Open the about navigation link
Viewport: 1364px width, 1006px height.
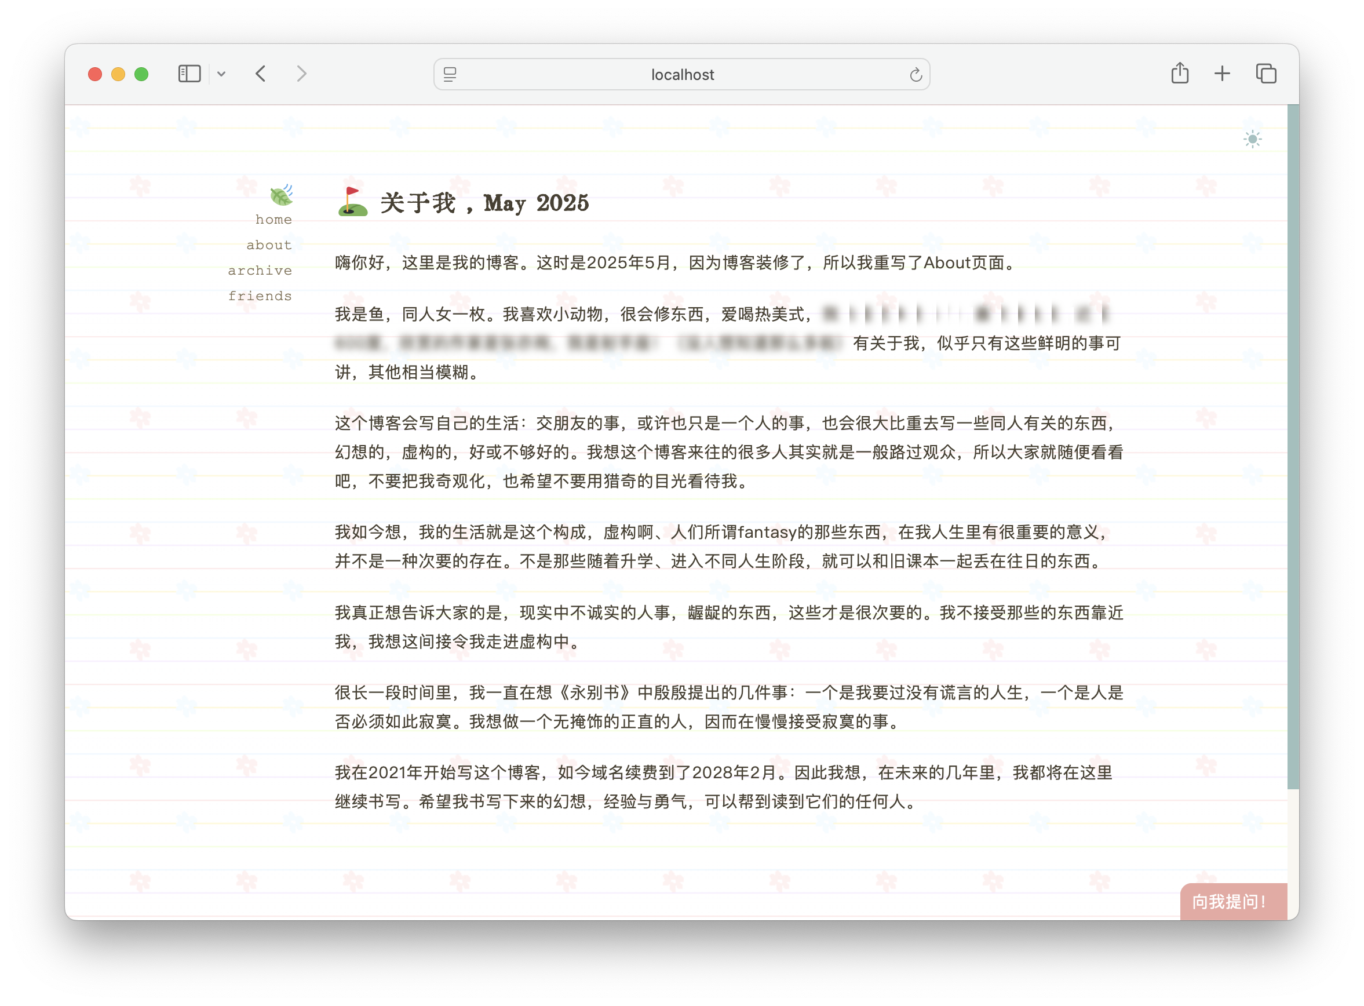pos(268,245)
